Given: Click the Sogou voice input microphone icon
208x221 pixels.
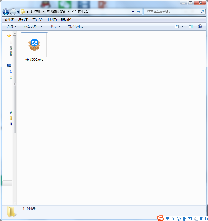Looking at the screenshot, I should tap(184, 219).
